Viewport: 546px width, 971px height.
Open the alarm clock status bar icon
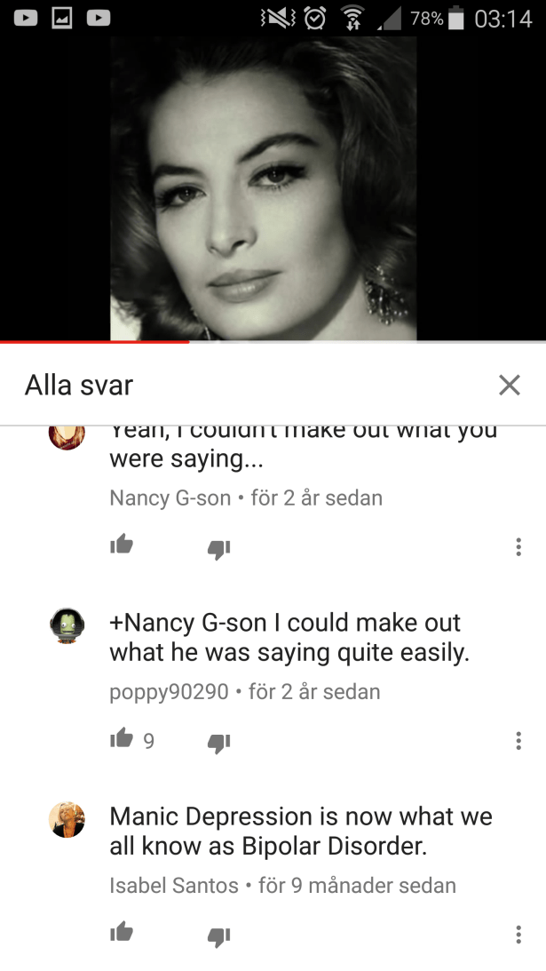tap(314, 18)
